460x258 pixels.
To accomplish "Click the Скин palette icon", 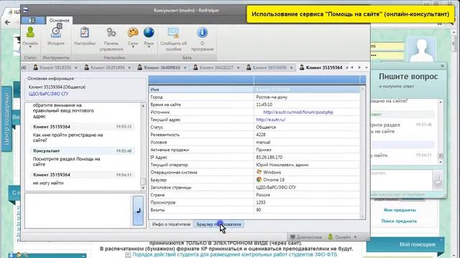I will coord(133,32).
